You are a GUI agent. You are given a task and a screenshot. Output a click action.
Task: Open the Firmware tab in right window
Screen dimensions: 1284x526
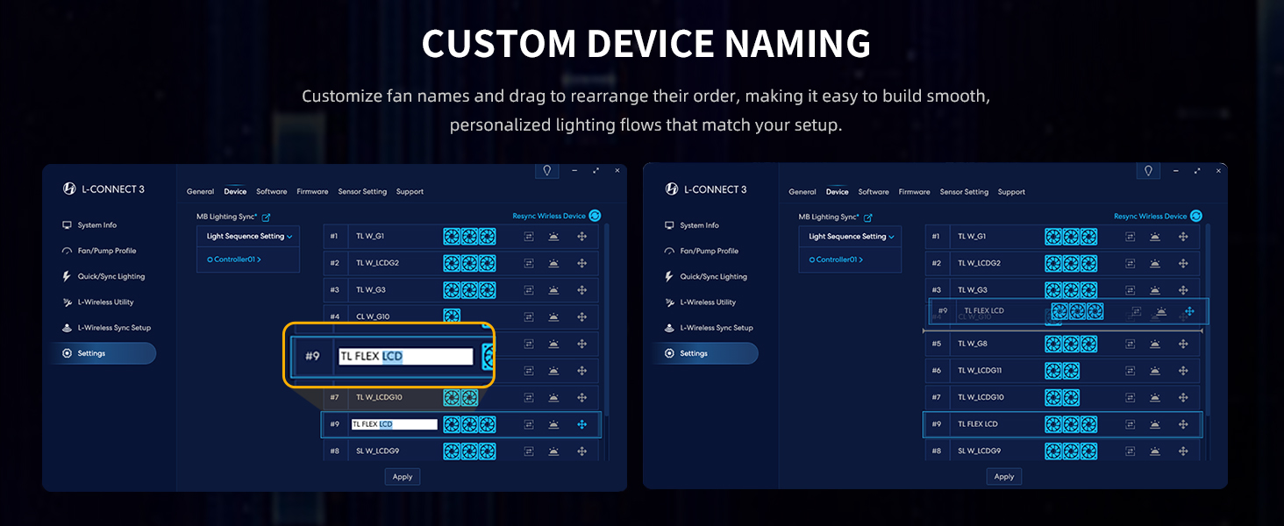[x=914, y=192]
